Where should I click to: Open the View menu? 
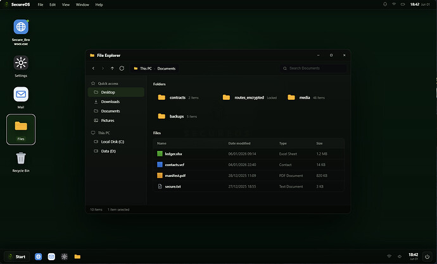pyautogui.click(x=66, y=4)
